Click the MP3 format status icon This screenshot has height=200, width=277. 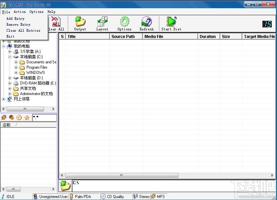[153, 196]
